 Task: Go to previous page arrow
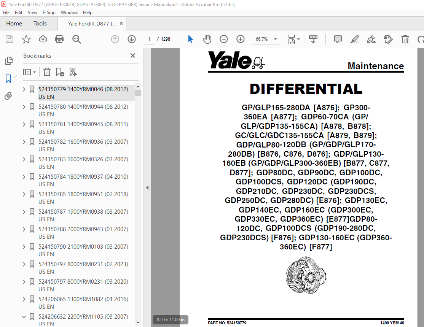tap(115, 39)
